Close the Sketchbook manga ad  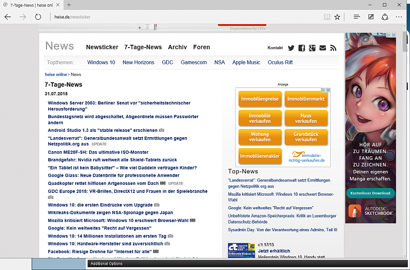(394, 35)
